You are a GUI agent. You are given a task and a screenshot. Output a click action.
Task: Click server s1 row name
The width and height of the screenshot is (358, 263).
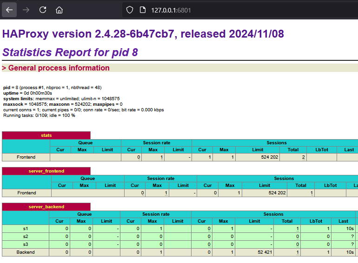coord(26,229)
